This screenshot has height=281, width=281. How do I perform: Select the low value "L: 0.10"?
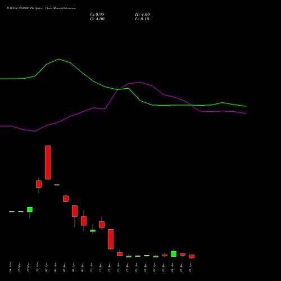pos(142,19)
